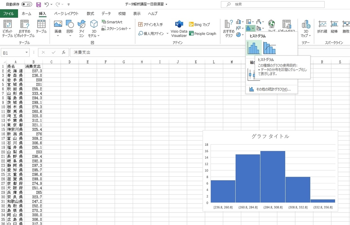Open the ファイル menu
This screenshot has height=225, width=350.
pos(9,13)
